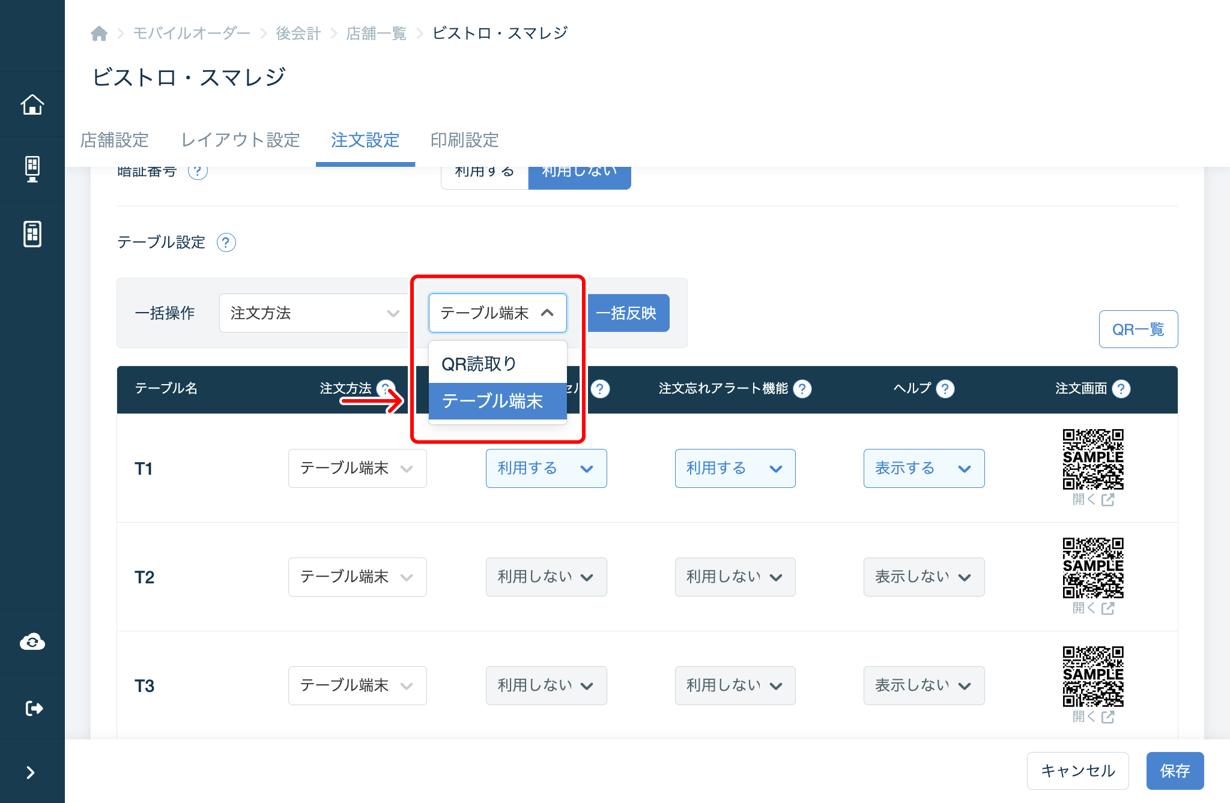Open T3 注文忘れアラート 利用しない dropdown

pos(735,685)
